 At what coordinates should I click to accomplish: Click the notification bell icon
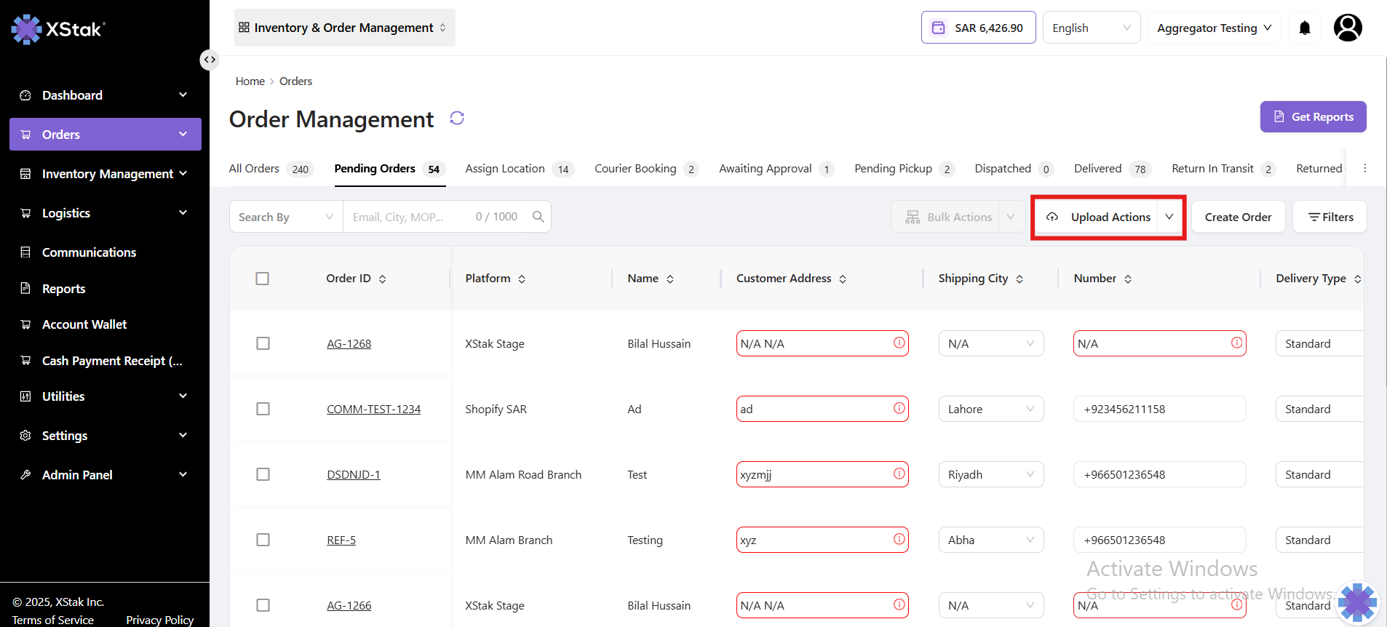[x=1305, y=28]
